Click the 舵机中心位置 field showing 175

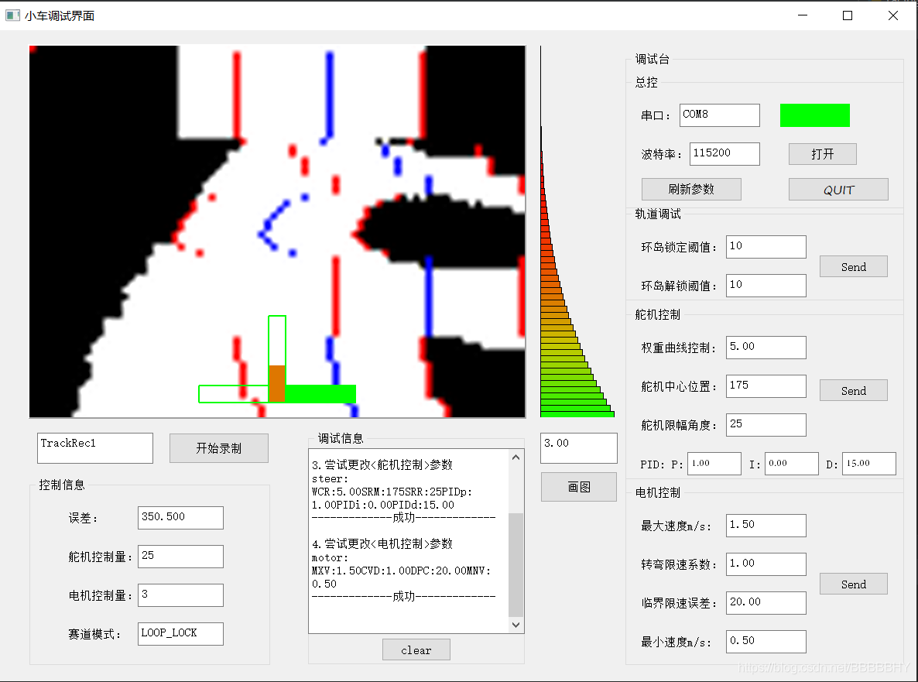(766, 386)
